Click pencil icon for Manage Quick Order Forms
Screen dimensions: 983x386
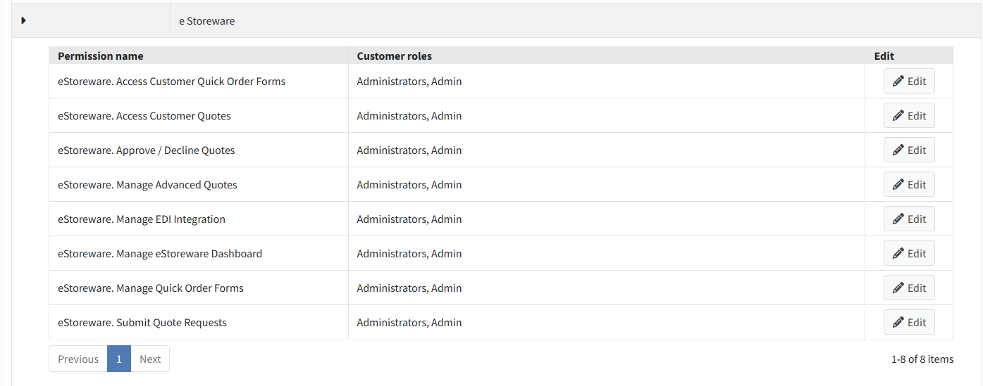(898, 288)
